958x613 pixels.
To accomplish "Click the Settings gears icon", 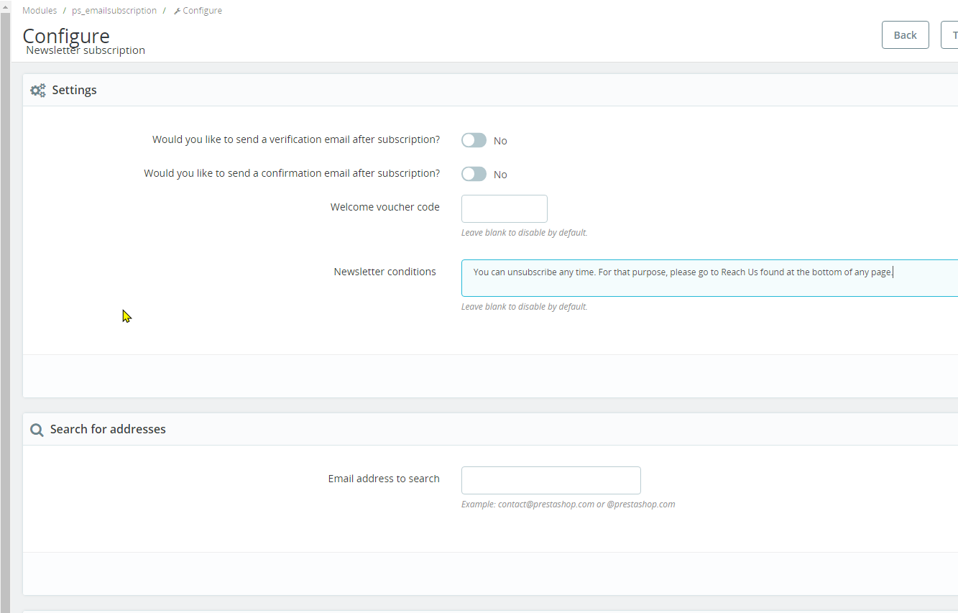I will click(38, 91).
